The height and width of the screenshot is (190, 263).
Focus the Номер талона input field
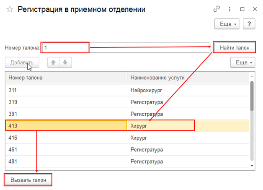[x=126, y=48]
